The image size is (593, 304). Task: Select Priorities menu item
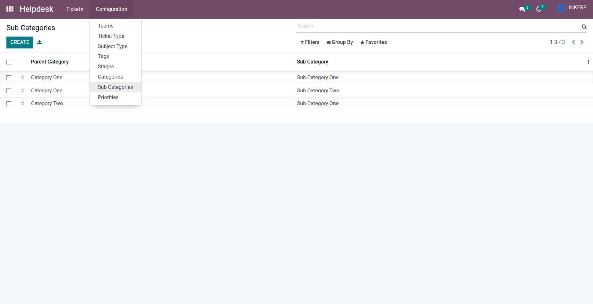tap(116, 97)
